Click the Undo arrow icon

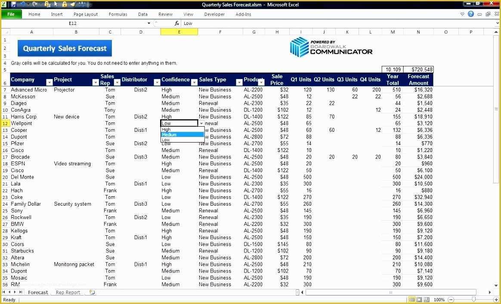23,4
